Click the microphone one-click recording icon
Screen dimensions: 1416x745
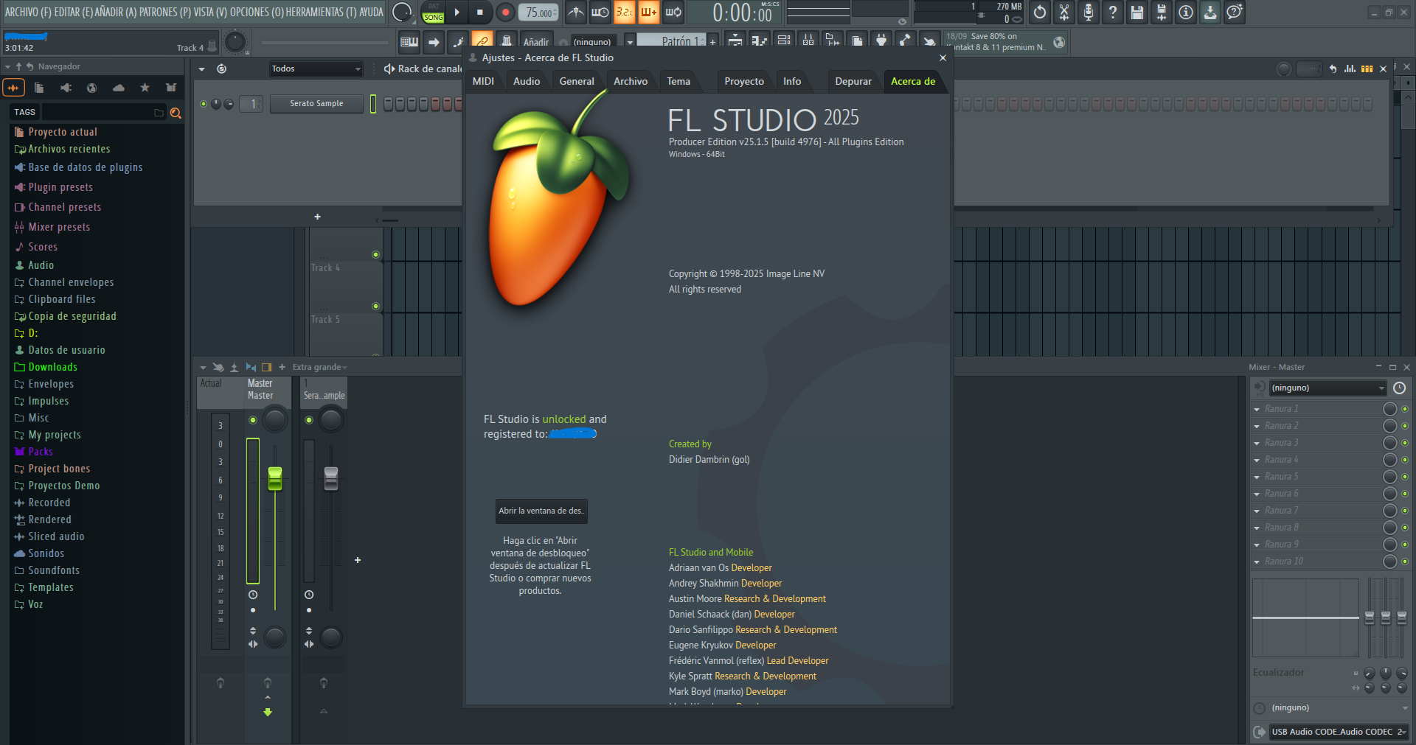(1088, 12)
